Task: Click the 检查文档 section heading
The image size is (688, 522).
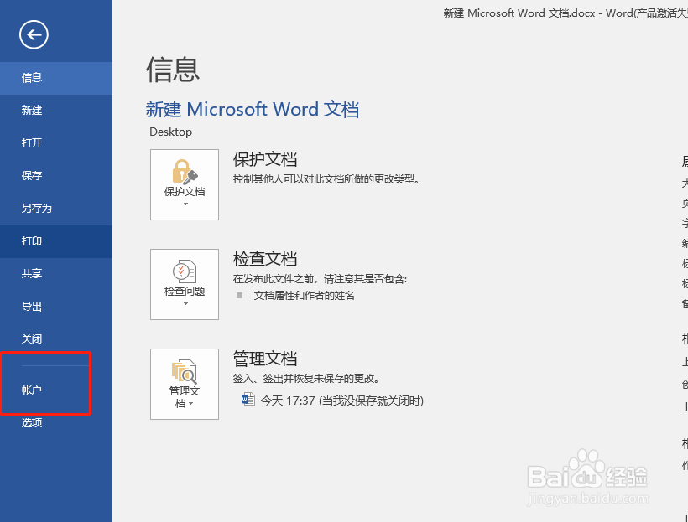Action: coord(265,259)
